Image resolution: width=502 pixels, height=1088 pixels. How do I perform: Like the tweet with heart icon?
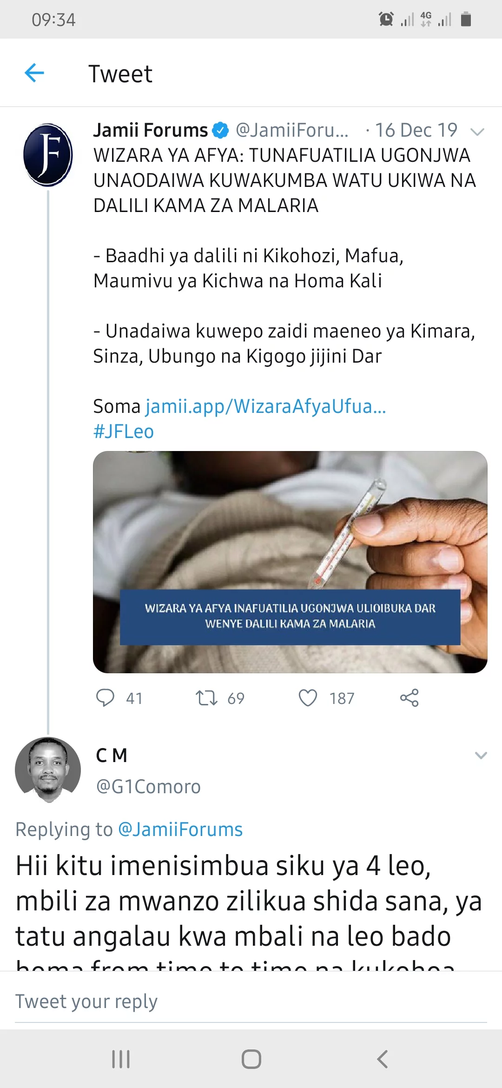coord(308,698)
